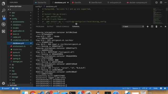Change language mode YAML
168x94 pixels.
[155, 88]
